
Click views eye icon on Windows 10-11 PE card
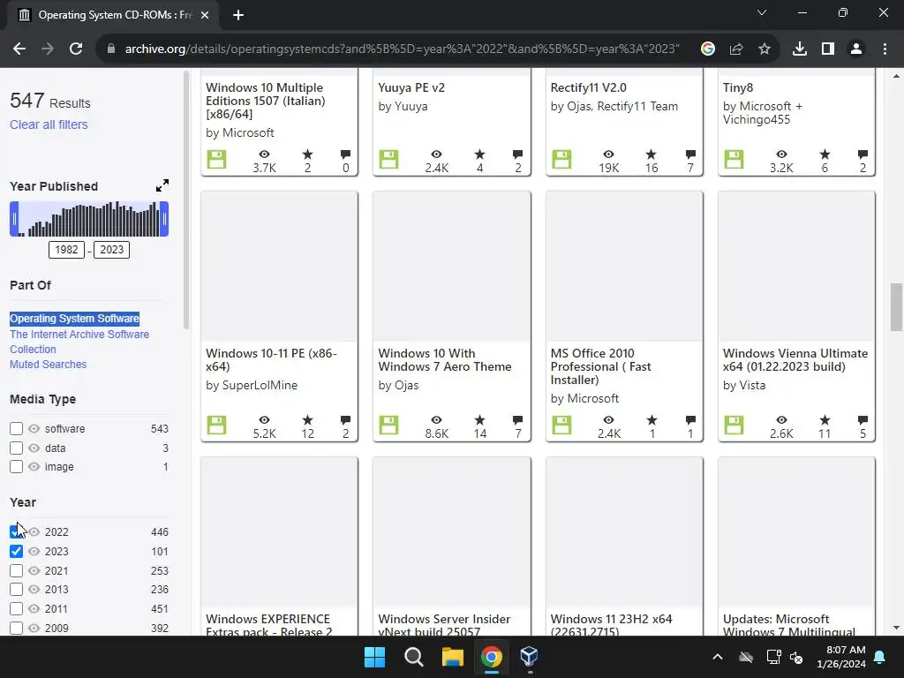point(264,419)
